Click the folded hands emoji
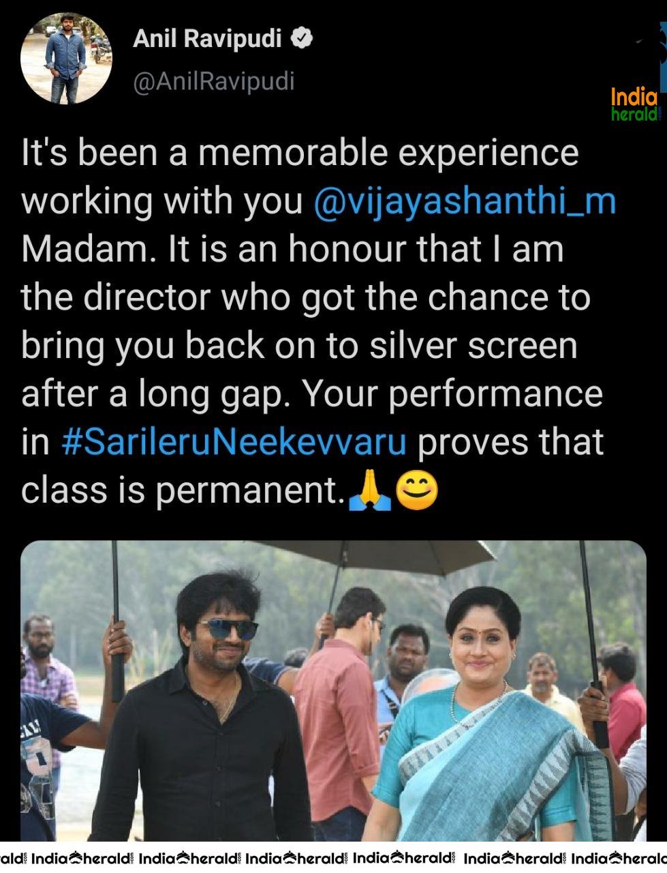Screen dimensions: 667x873 (369, 491)
